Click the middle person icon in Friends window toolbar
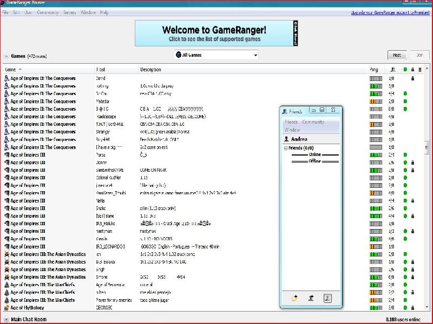 [x=311, y=298]
